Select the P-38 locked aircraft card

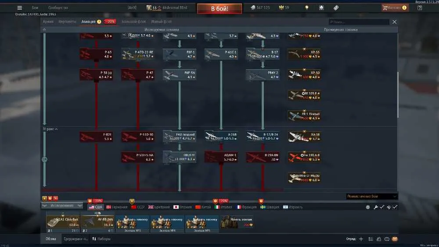pos(96,75)
